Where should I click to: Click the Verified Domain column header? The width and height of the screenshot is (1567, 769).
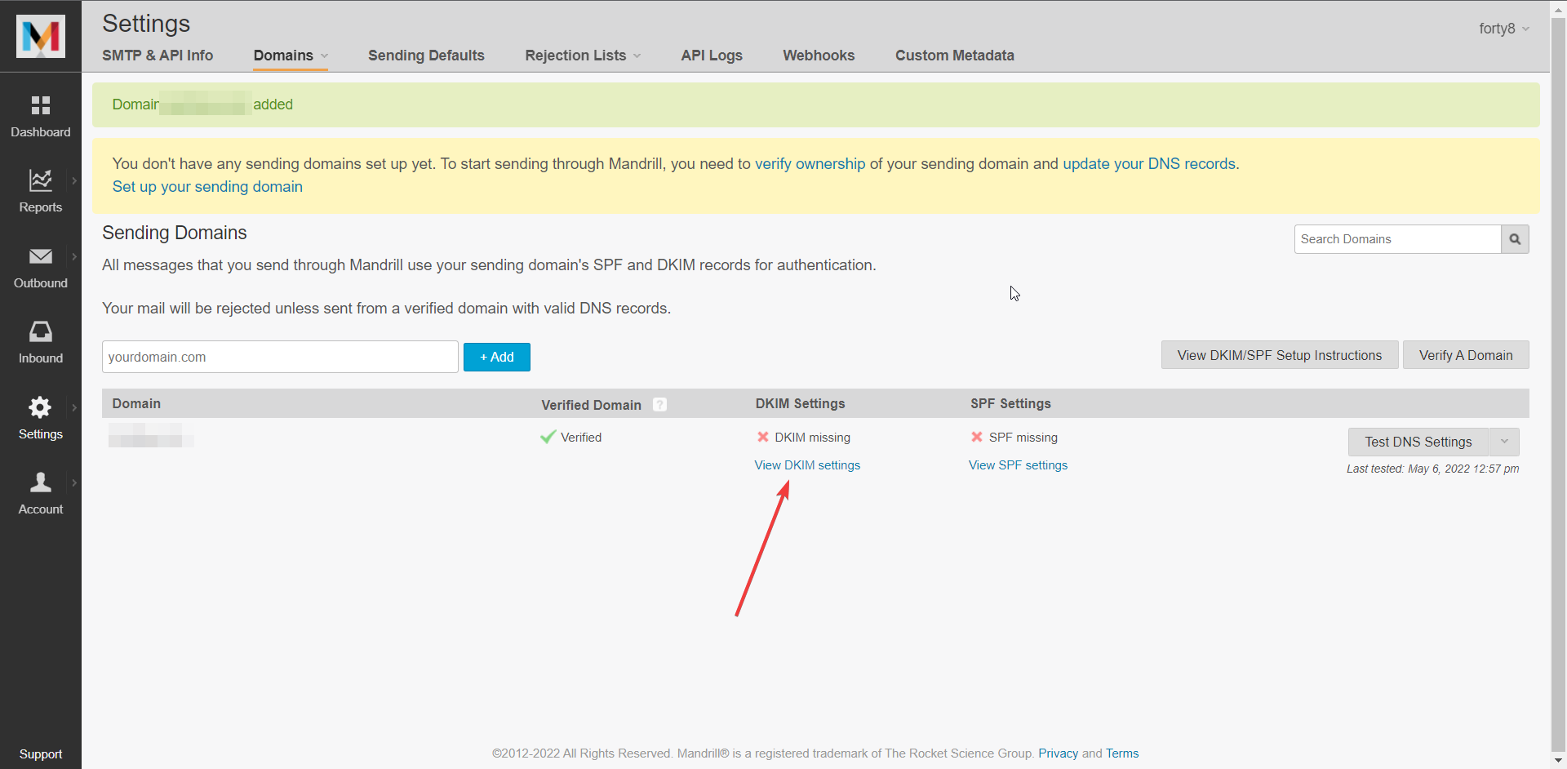coord(591,405)
